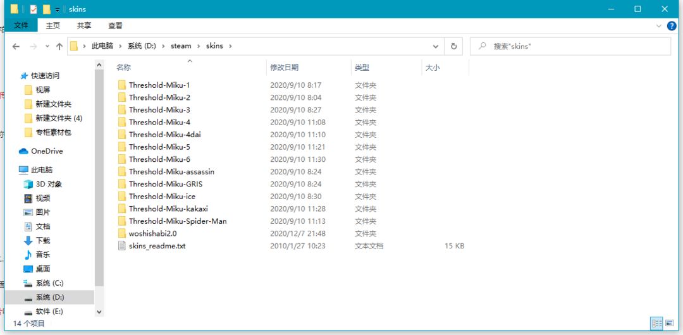Image resolution: width=683 pixels, height=335 pixels.
Task: Open the 桌面 desktop icon in sidebar
Action: (x=28, y=269)
